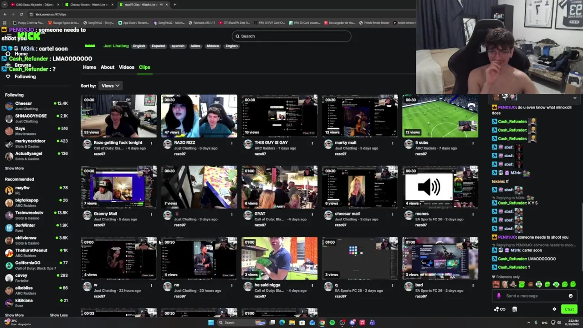The image size is (583, 328).
Task: Click the Español language tag
Action: coord(158,46)
